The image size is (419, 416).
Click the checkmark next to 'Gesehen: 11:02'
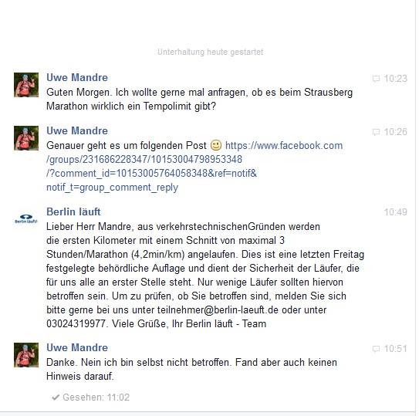click(x=56, y=397)
